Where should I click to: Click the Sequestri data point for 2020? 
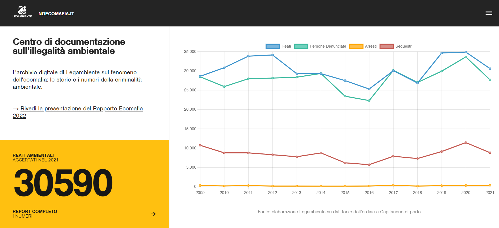point(466,142)
